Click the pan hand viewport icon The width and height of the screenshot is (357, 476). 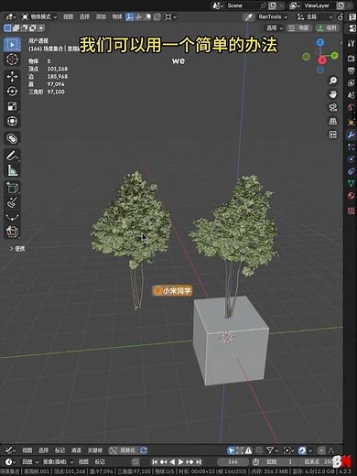coord(332,94)
